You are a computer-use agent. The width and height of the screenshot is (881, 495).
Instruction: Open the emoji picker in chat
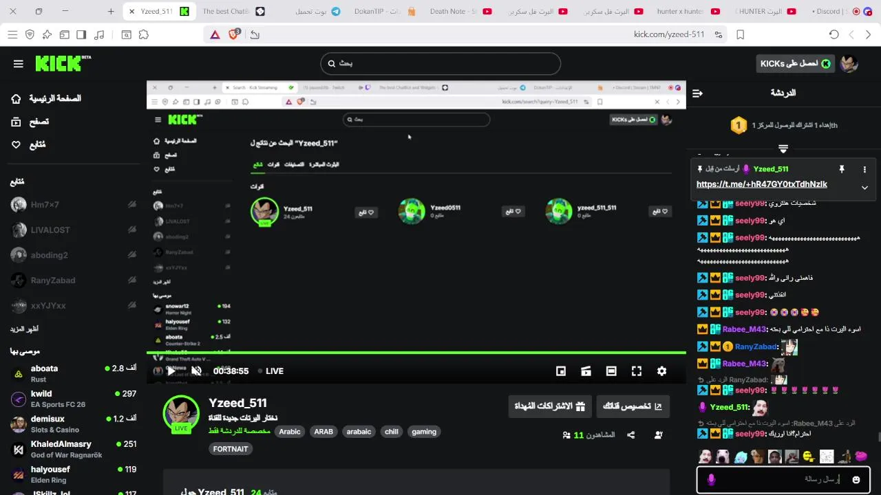(856, 480)
